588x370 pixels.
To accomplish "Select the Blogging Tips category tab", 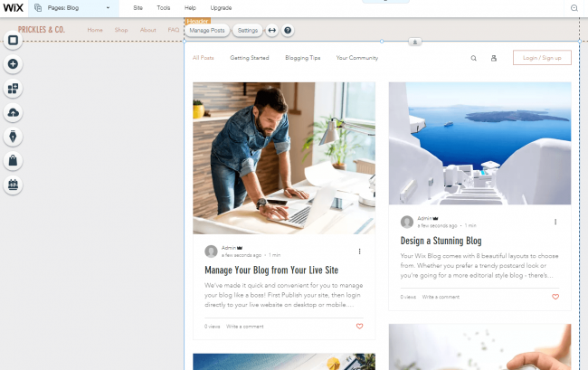I will [303, 58].
